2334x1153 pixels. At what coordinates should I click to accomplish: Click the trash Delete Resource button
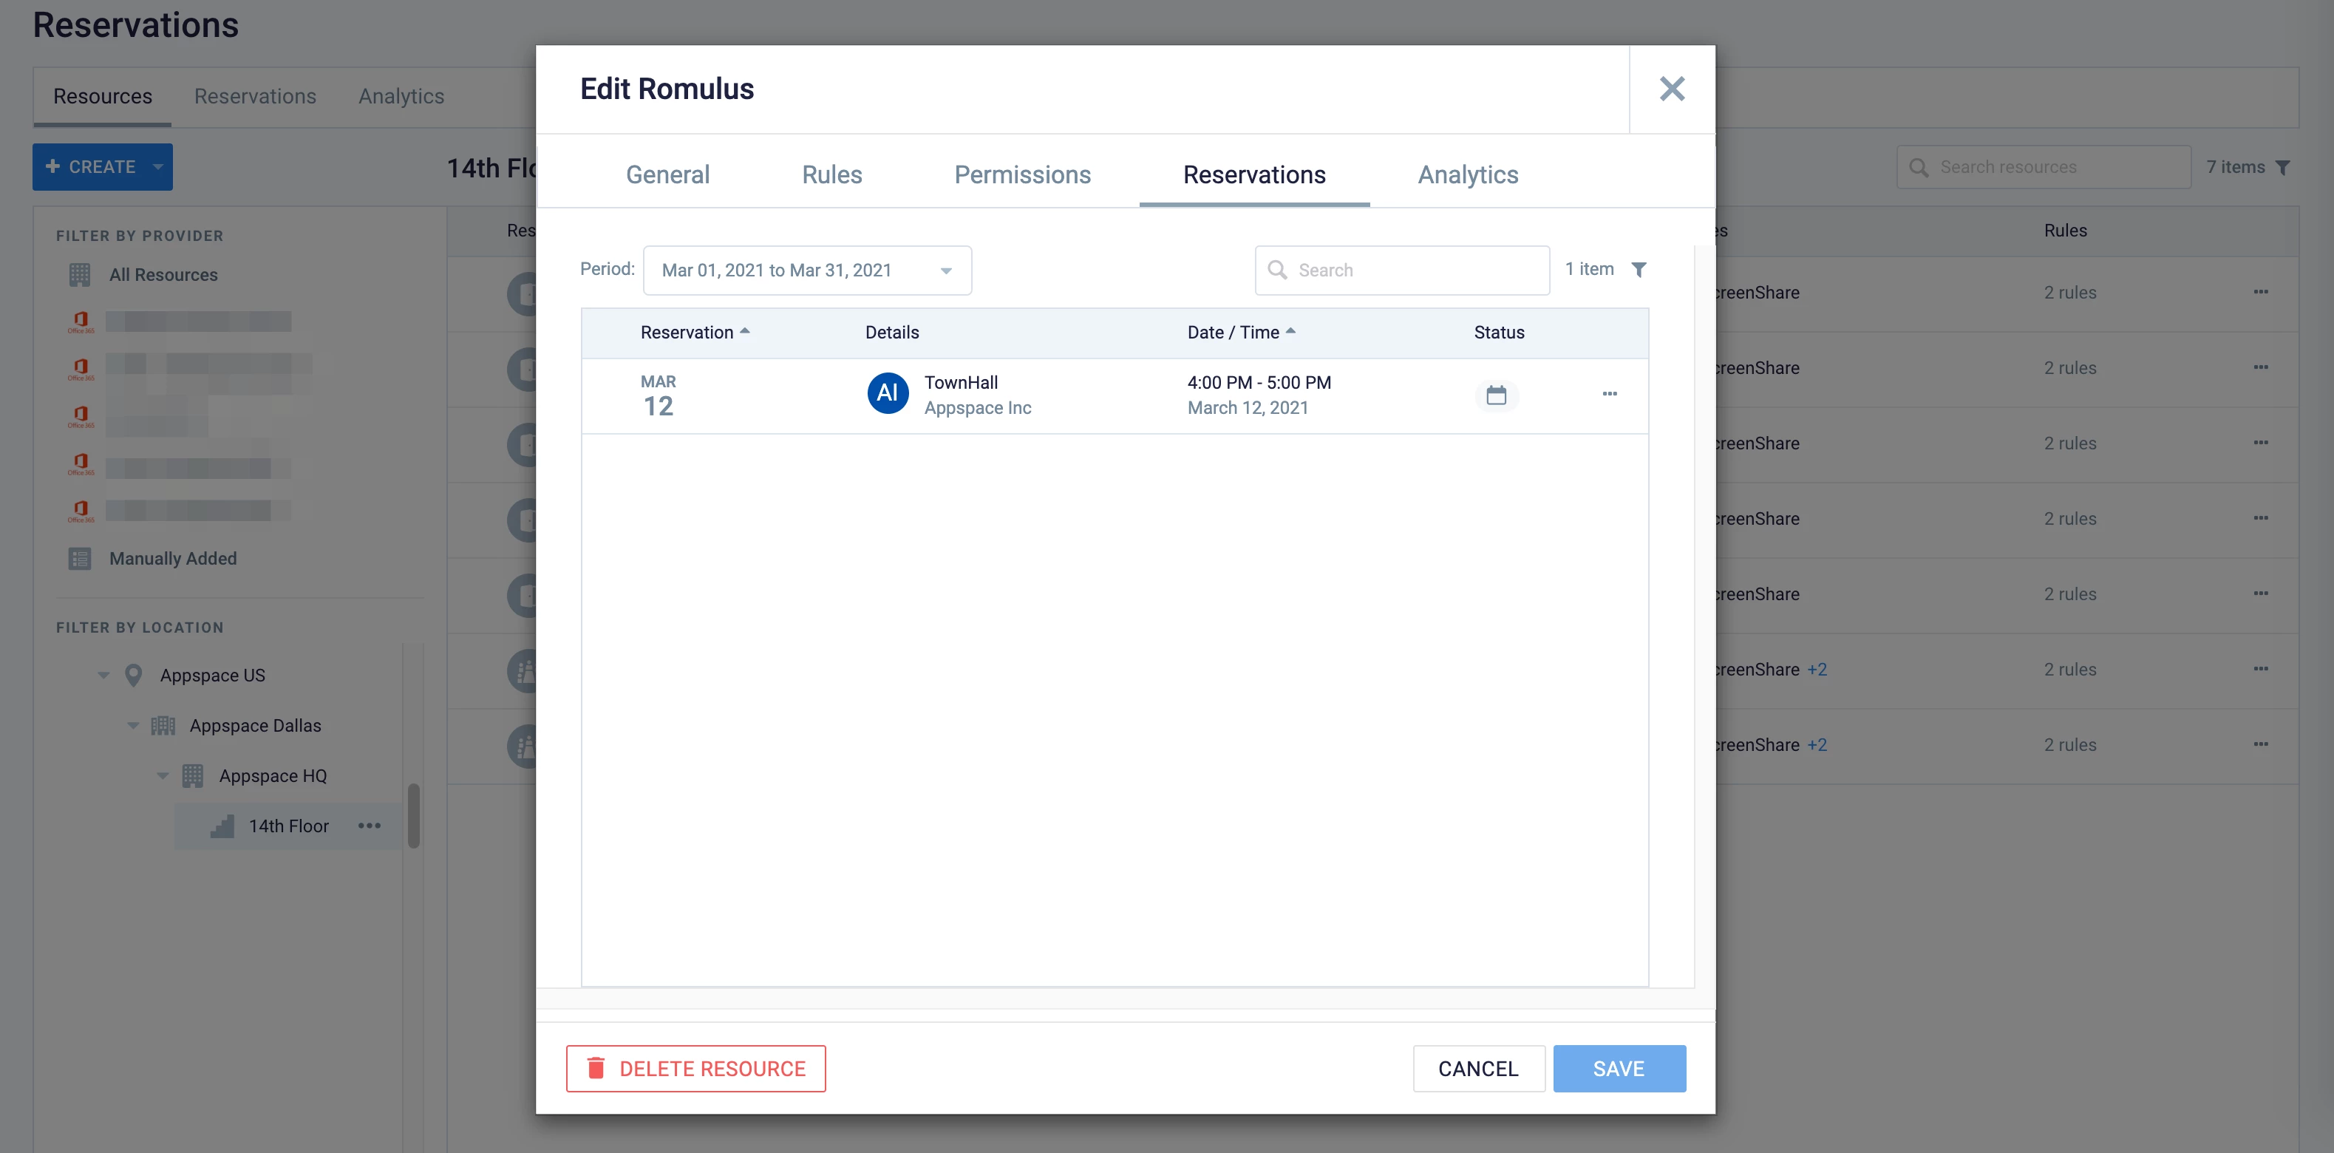click(x=696, y=1069)
